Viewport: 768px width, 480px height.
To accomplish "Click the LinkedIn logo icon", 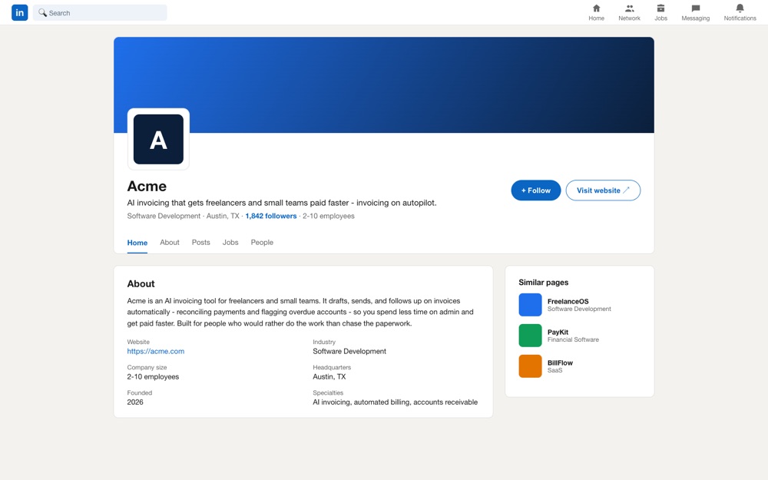I will point(20,13).
